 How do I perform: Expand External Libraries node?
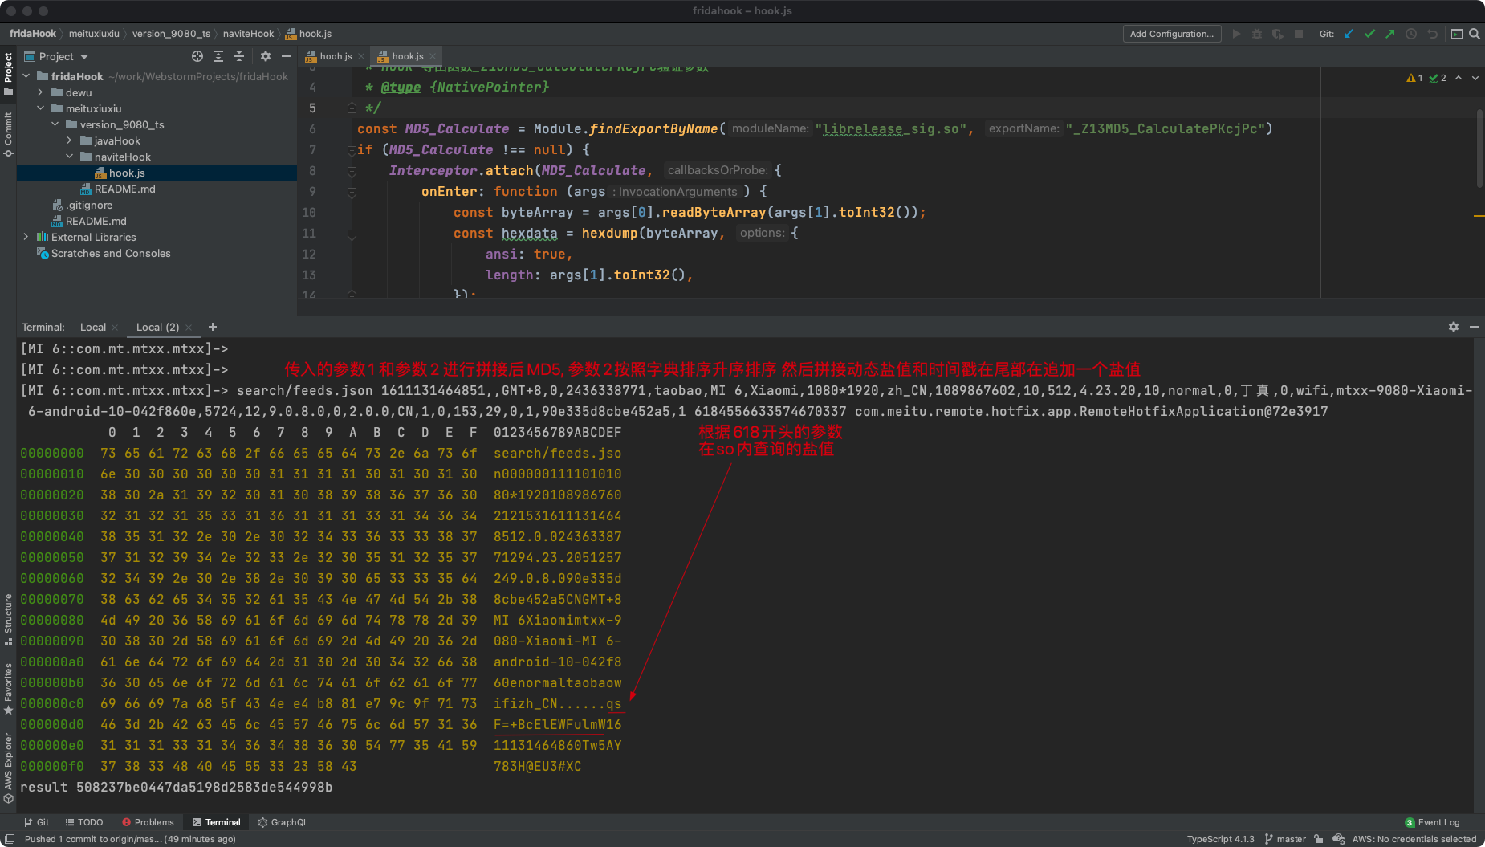(x=26, y=237)
